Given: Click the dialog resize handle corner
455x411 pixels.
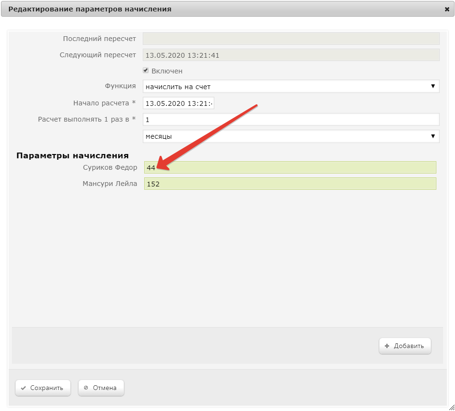Looking at the screenshot, I should (452, 408).
